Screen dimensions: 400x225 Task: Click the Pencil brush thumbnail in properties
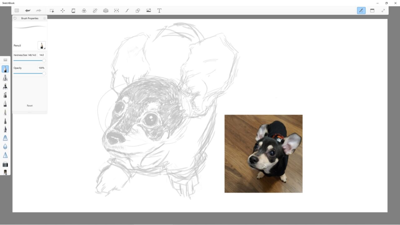point(42,45)
